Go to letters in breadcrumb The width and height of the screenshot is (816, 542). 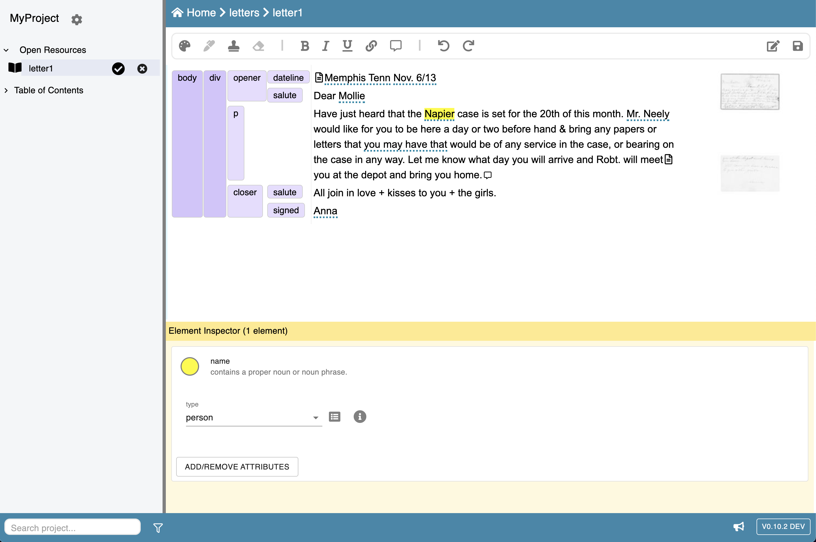[244, 13]
